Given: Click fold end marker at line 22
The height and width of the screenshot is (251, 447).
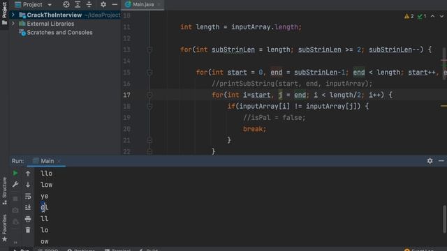Looking at the screenshot, I should click(149, 152).
